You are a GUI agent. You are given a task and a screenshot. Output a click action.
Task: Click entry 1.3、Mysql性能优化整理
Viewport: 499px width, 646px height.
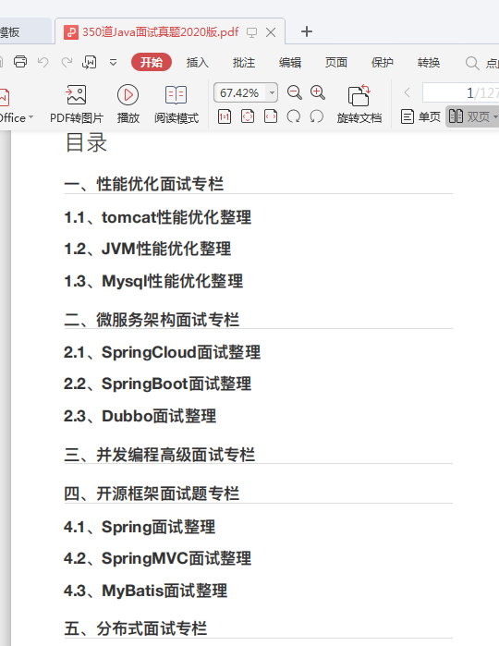[153, 281]
